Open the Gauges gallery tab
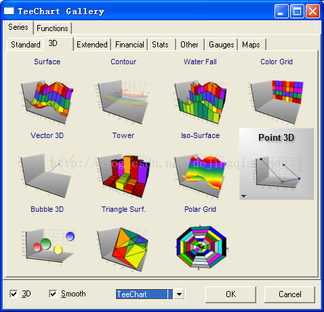The image size is (324, 312). (x=222, y=45)
